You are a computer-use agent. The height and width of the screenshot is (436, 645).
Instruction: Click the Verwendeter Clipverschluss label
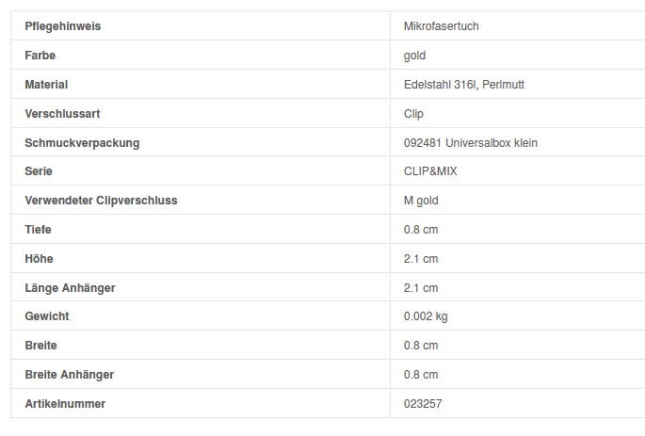101,201
